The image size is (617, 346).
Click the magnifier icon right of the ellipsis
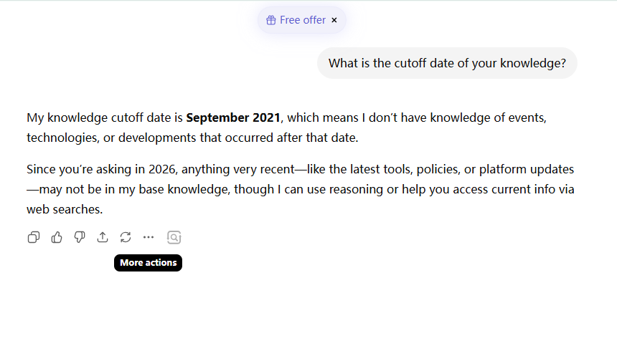pyautogui.click(x=174, y=237)
